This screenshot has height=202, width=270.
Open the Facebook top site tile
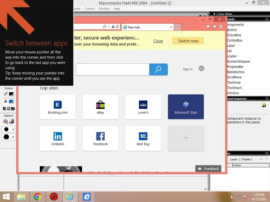point(100,138)
